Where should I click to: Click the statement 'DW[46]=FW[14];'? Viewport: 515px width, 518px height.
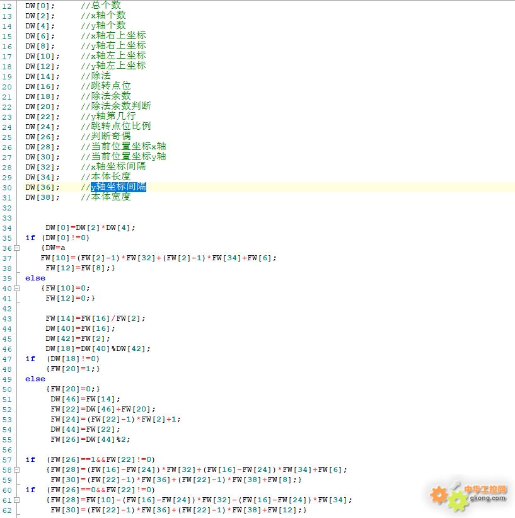86,399
